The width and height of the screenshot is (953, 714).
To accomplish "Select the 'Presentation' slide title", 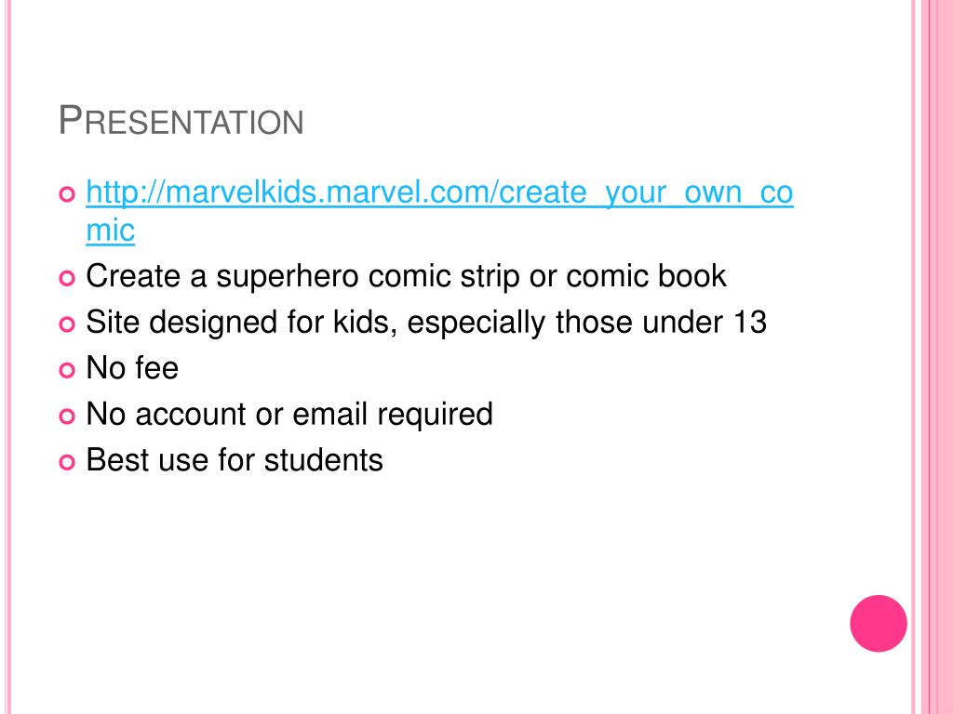I will tap(181, 120).
